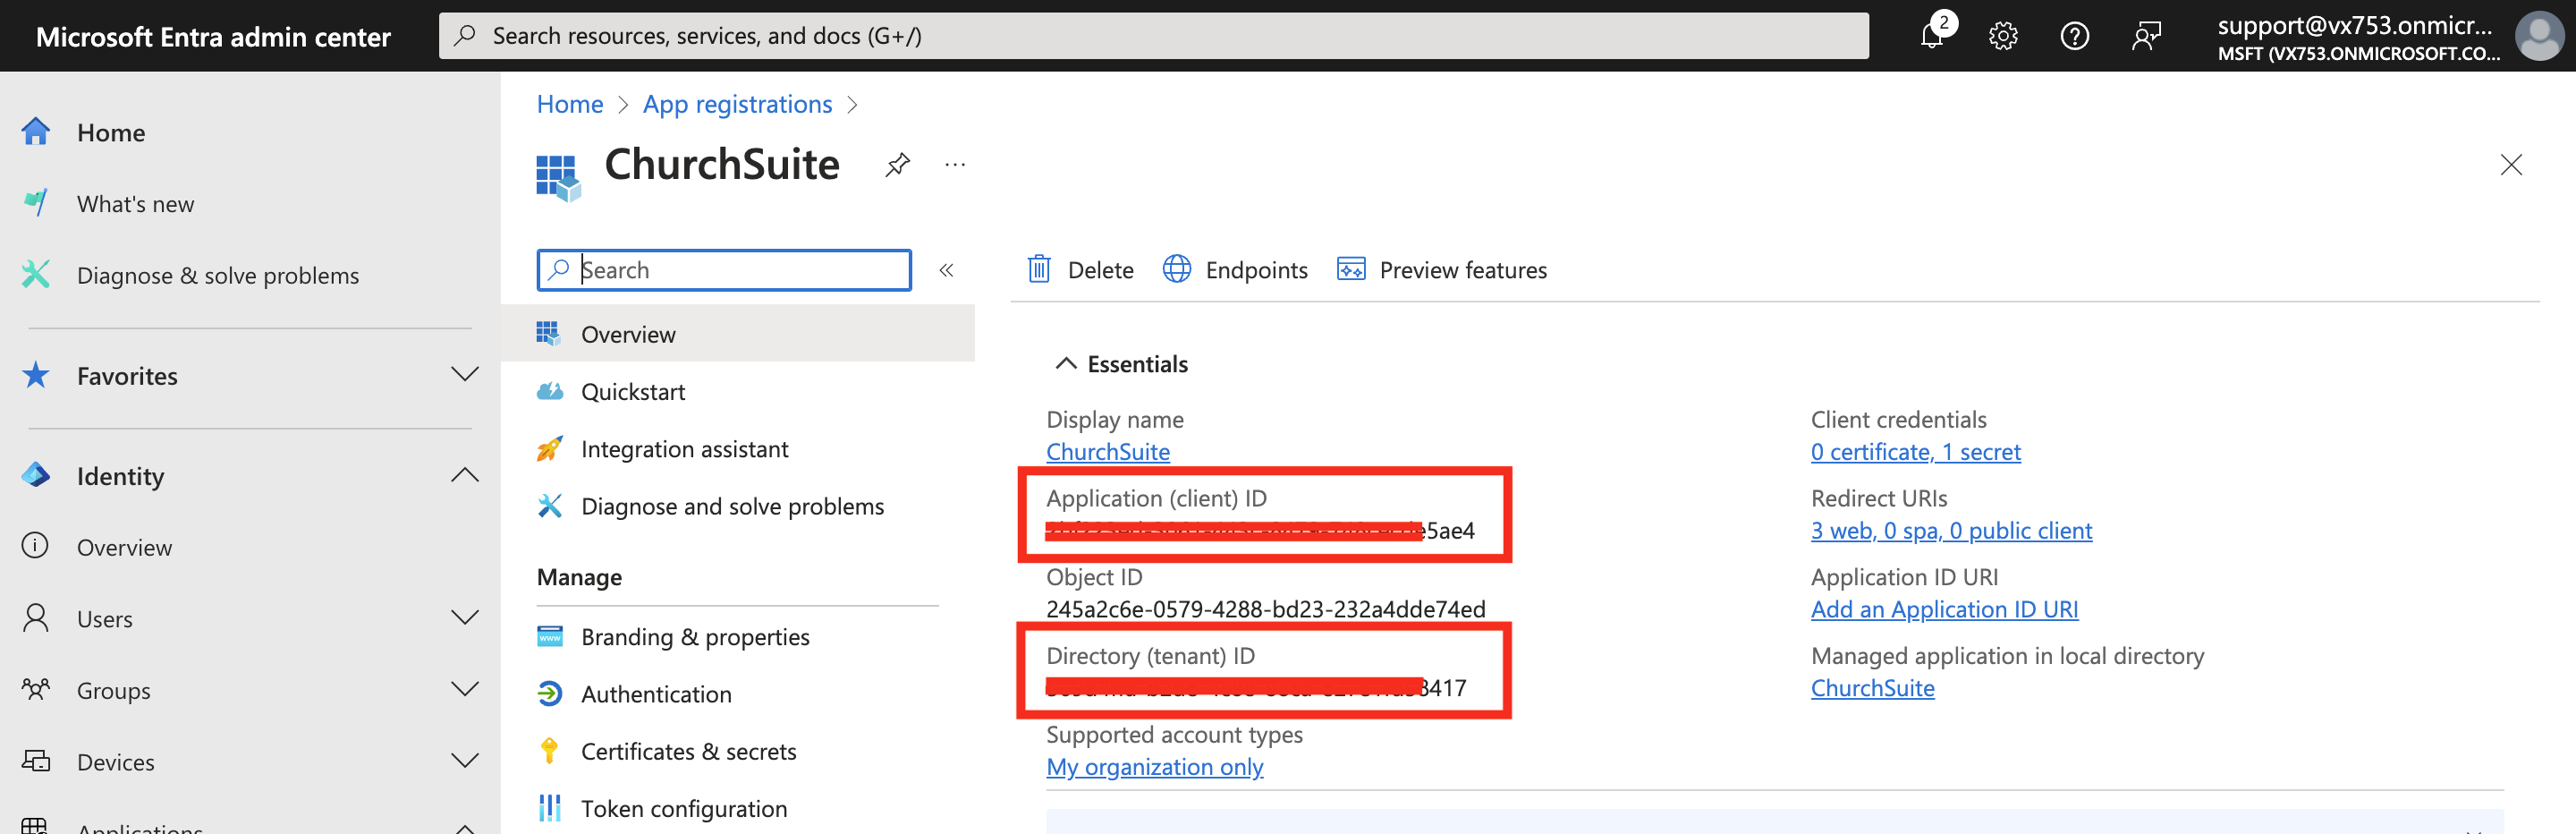Close the ChurchSuite blade
The height and width of the screenshot is (834, 2576).
[2511, 164]
